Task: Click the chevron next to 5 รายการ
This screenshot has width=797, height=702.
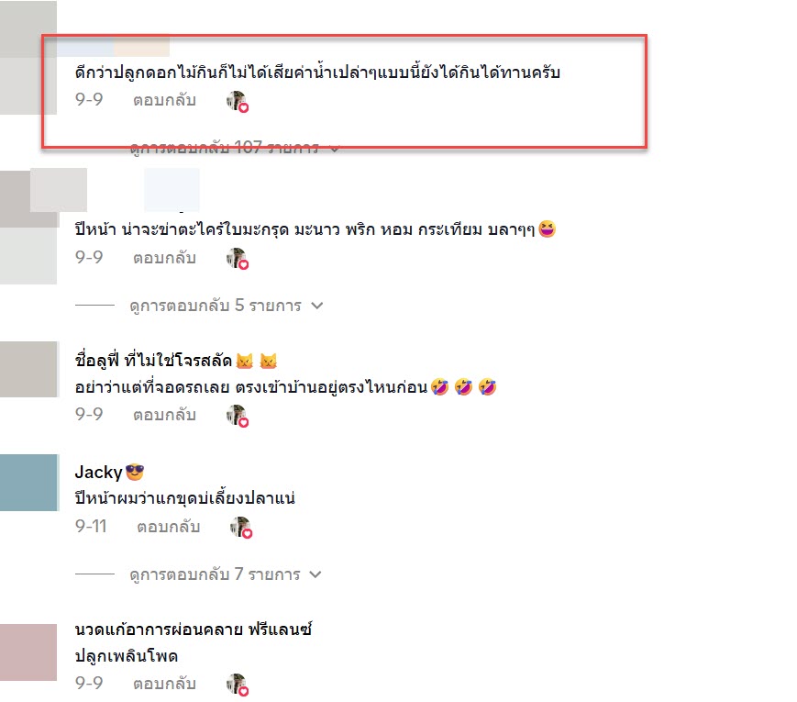Action: [x=317, y=306]
